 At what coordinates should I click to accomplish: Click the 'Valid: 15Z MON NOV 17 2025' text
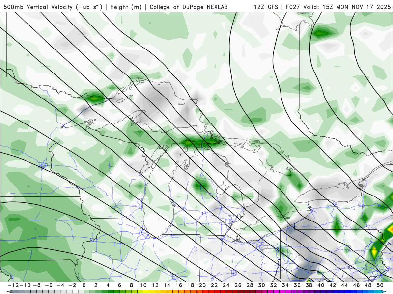tap(347, 7)
